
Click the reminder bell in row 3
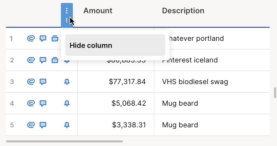pyautogui.click(x=67, y=82)
